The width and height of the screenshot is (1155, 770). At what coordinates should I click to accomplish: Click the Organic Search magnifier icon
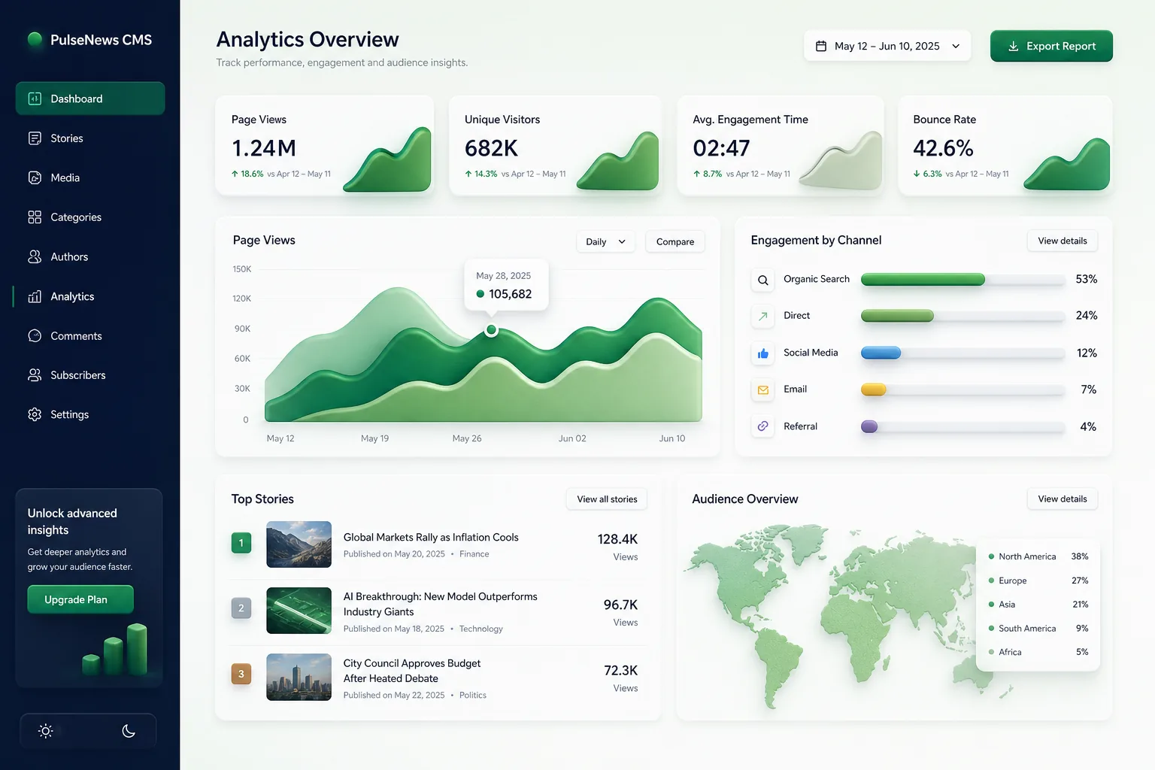762,280
